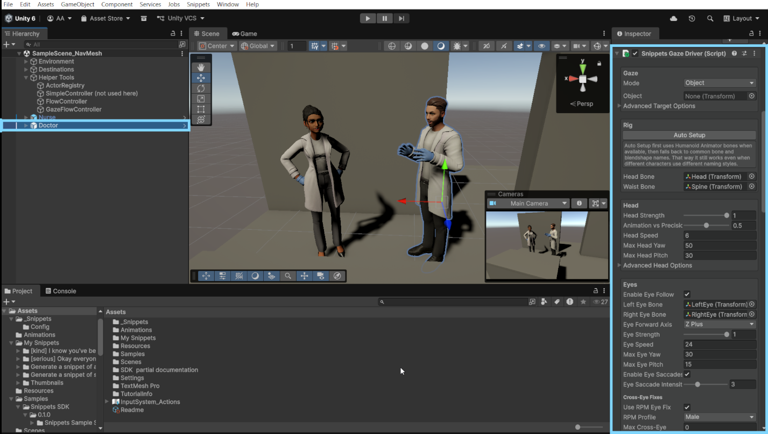Select unlit draw mode circle icon
The height and width of the screenshot is (434, 768).
coord(425,46)
